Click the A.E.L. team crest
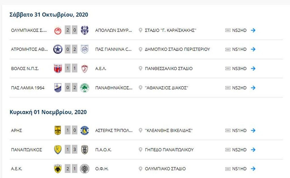The height and width of the screenshot is (178, 290). (x=85, y=68)
